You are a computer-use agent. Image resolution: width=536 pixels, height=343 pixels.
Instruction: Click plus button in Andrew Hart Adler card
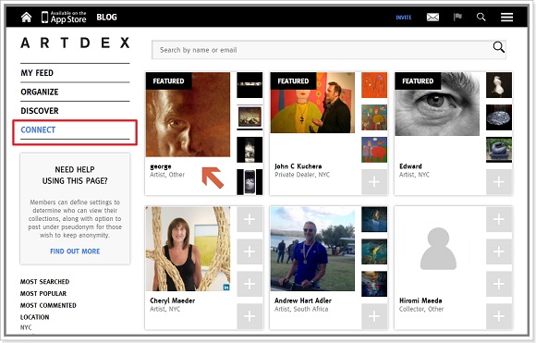tap(374, 316)
